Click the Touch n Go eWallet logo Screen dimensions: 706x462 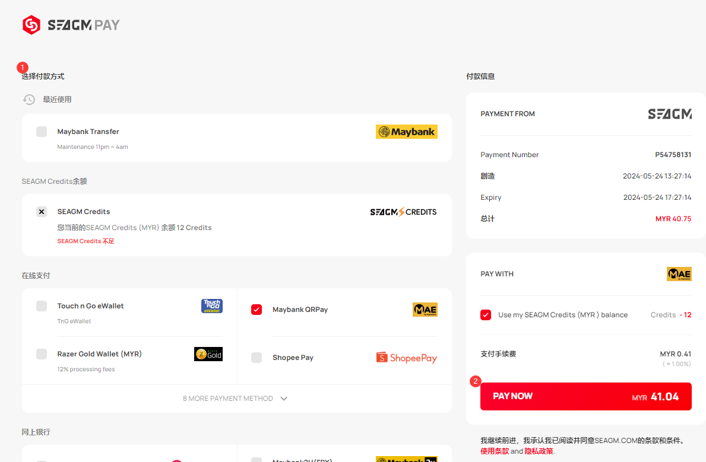click(x=211, y=306)
